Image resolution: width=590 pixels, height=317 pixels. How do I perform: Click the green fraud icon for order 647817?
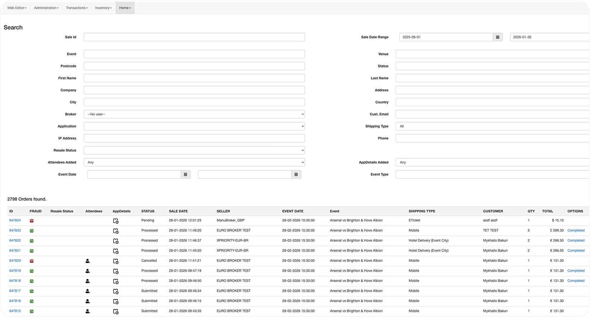32,291
